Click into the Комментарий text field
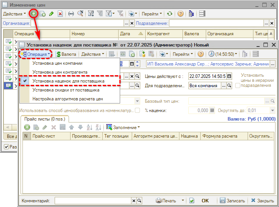Viewport: 279px width, 207px height. [x=93, y=200]
